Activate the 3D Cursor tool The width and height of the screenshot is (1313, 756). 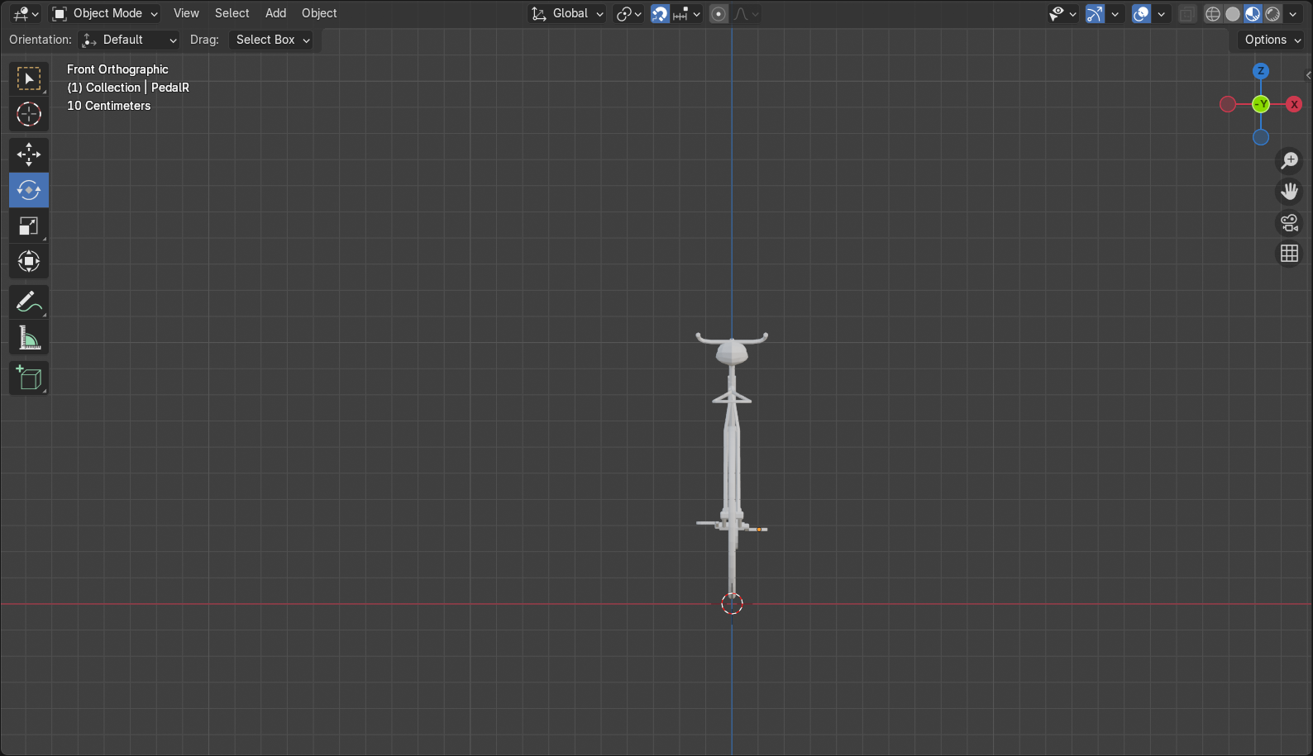point(29,114)
